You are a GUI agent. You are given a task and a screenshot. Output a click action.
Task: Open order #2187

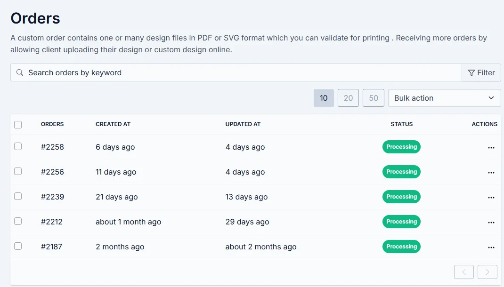[x=51, y=247]
